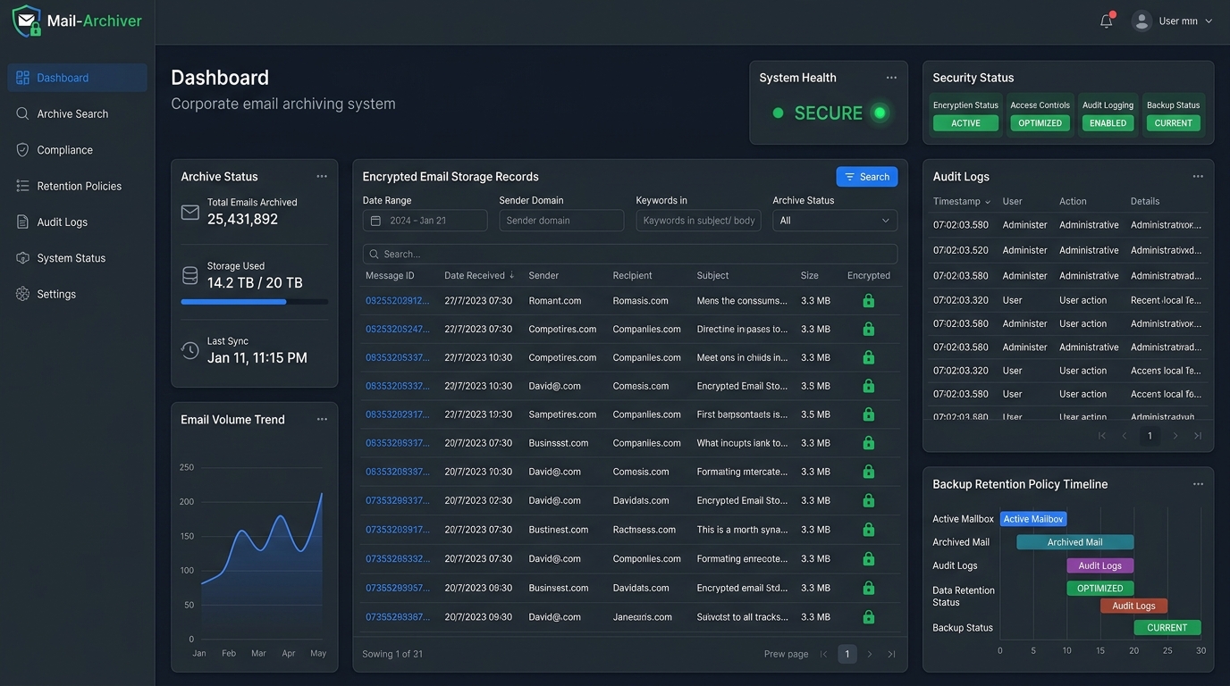Image resolution: width=1230 pixels, height=686 pixels.
Task: Click the Keywords in subject/body field
Action: (x=698, y=221)
